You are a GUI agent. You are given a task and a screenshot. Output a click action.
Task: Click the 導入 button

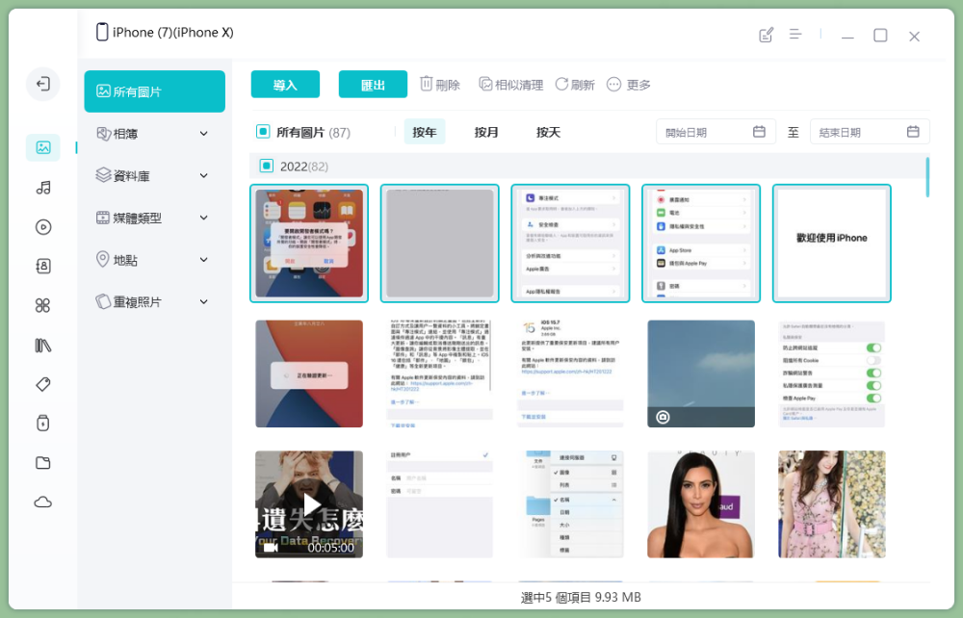coord(285,85)
